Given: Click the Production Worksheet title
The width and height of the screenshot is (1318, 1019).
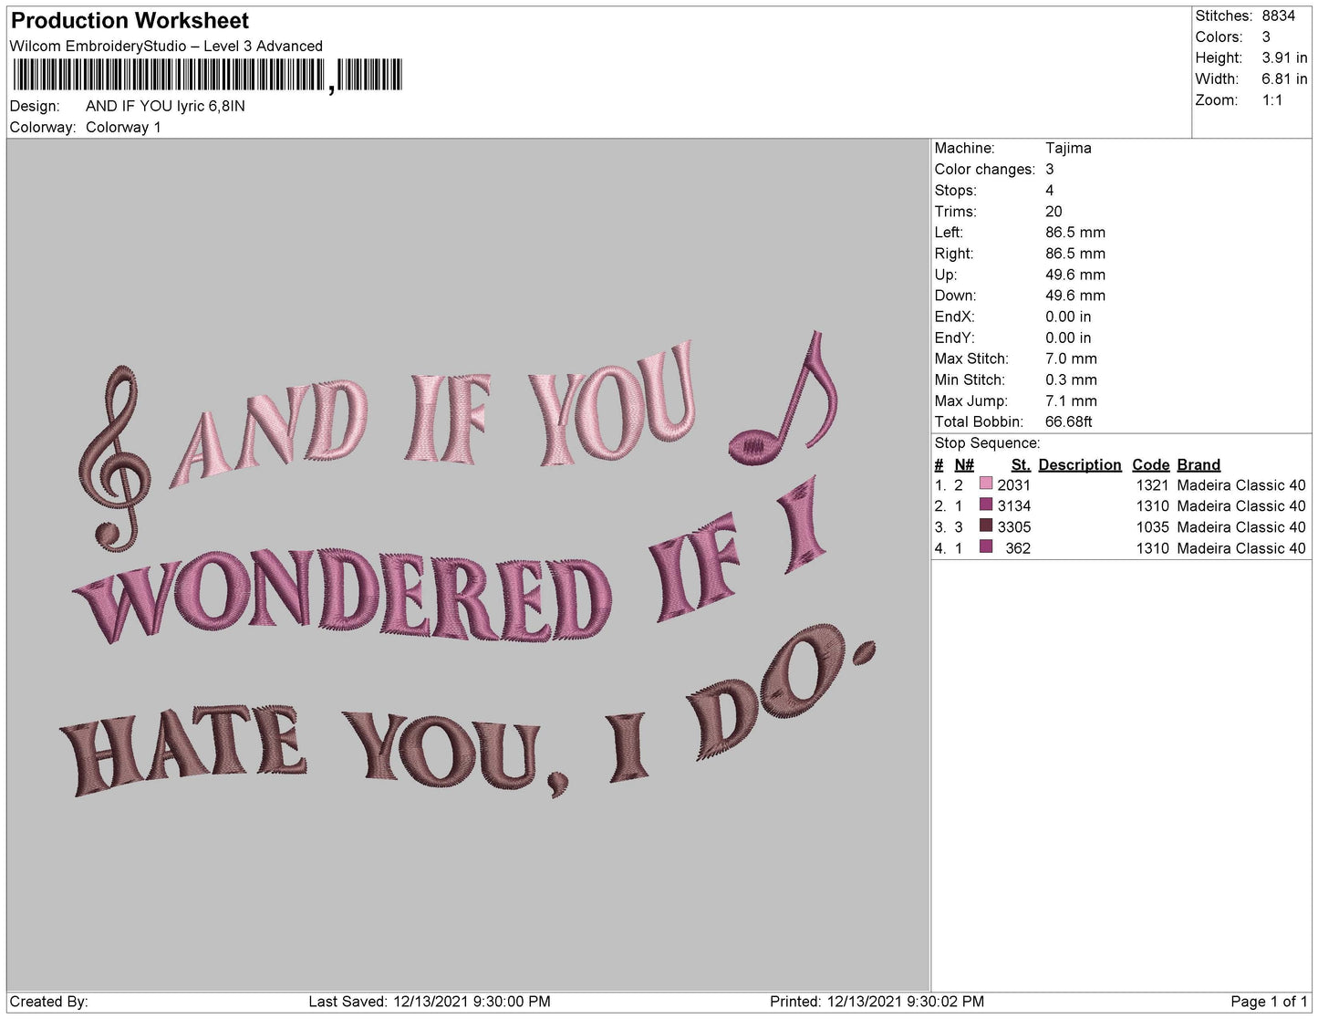Looking at the screenshot, I should point(130,21).
